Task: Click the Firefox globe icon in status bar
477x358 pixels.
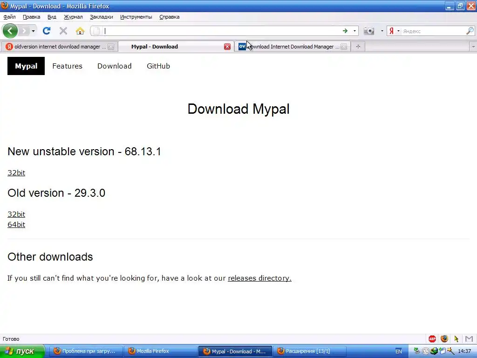Action: point(444,338)
